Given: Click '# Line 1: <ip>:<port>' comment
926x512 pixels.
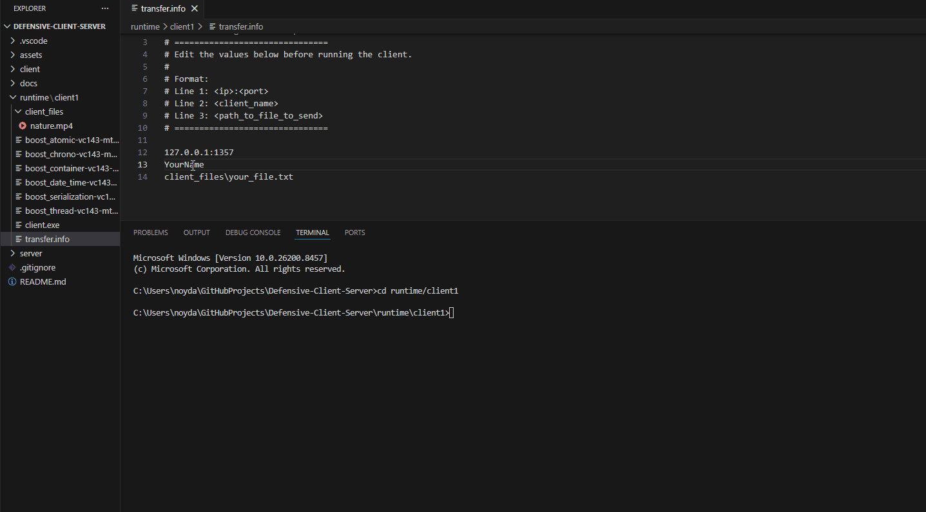Looking at the screenshot, I should coord(217,91).
